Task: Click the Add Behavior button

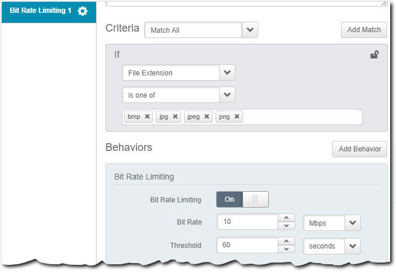Action: [x=359, y=149]
